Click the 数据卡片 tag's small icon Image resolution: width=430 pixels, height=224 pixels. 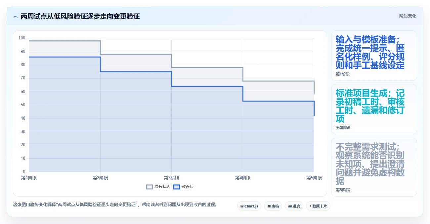click(x=310, y=206)
